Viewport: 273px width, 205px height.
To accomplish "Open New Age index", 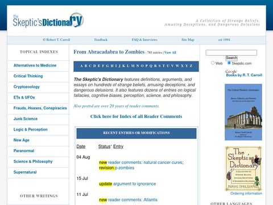I will click(x=21, y=140).
